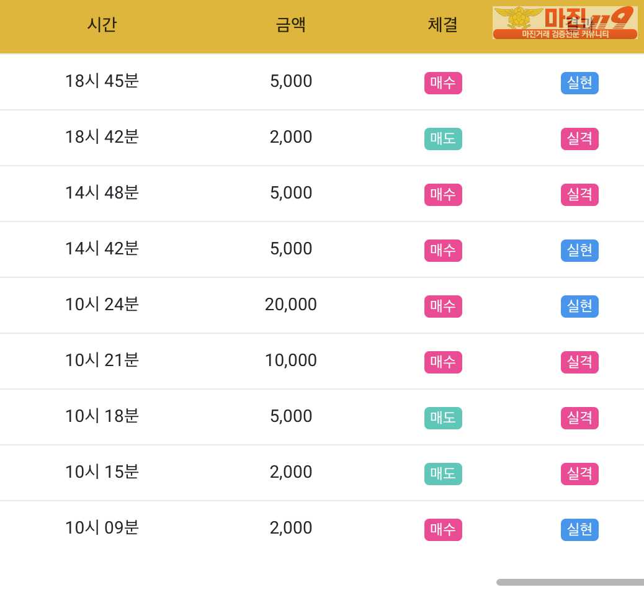Click the 실현 badge for 10시 24분
Image resolution: width=644 pixels, height=595 pixels.
[x=579, y=306]
